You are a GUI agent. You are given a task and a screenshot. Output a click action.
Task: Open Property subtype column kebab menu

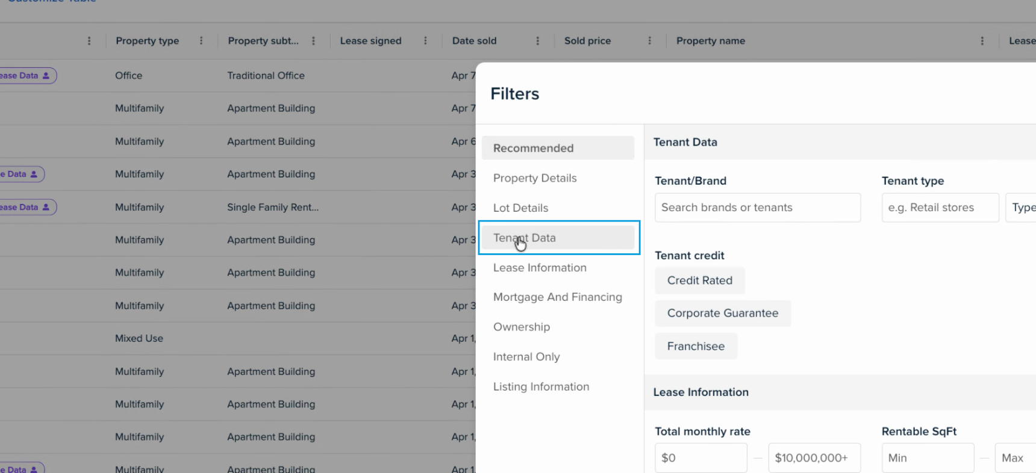(x=313, y=41)
